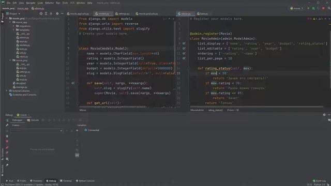Click the plus new watch icon
The image size is (331, 186).
coord(77,131)
